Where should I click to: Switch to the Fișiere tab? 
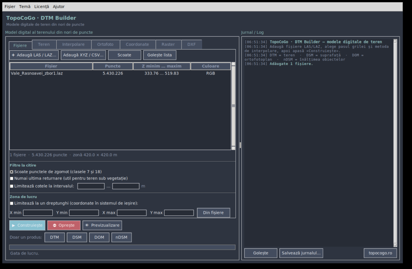tap(20, 45)
